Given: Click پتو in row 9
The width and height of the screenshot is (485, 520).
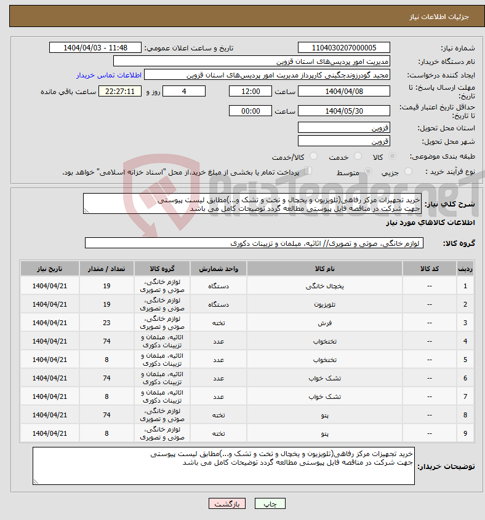Looking at the screenshot, I should pyautogui.click(x=324, y=433).
